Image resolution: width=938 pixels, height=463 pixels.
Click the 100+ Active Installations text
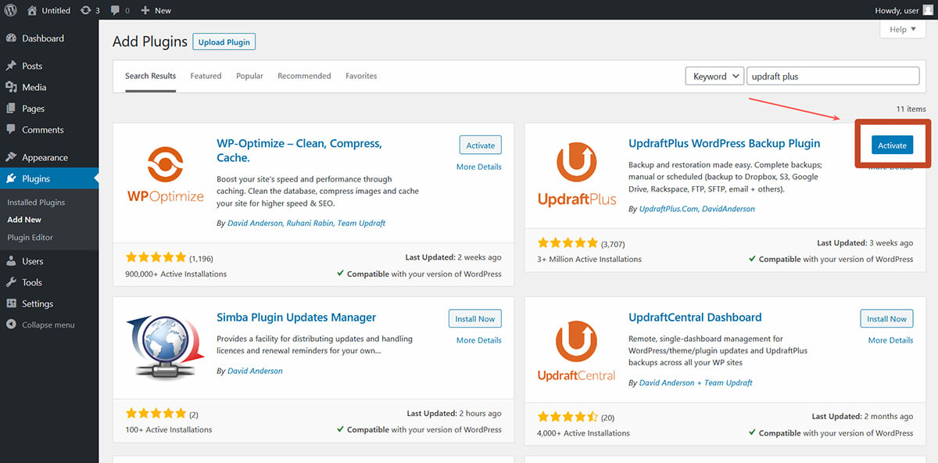[x=169, y=429]
